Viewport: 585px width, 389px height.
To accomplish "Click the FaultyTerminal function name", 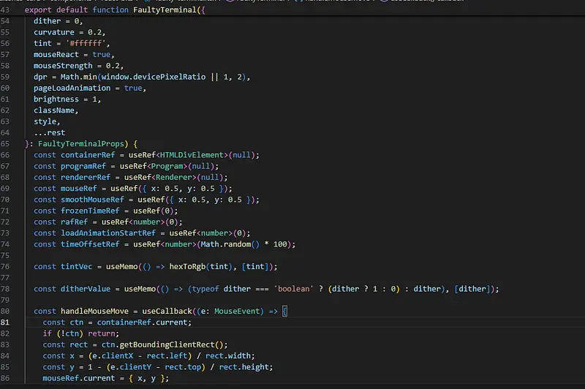I will (165, 11).
